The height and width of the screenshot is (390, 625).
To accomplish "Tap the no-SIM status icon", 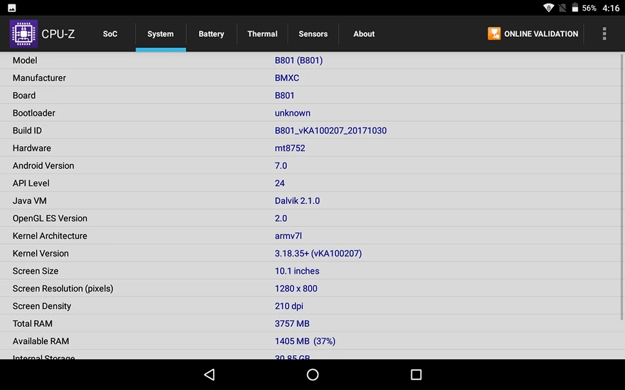I will (x=562, y=7).
